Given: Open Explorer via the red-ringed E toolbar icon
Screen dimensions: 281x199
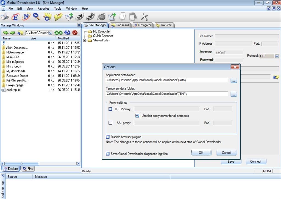Looking at the screenshot, I should pos(15,17).
